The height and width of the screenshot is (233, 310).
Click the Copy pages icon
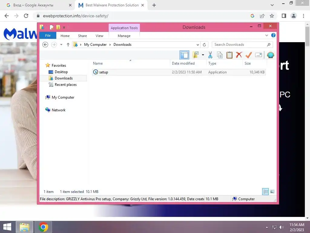[x=220, y=55]
